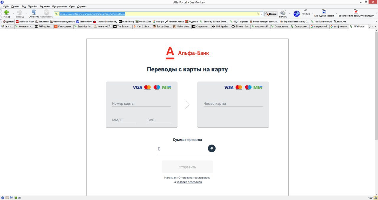This screenshot has width=378, height=200.
Task: Open the mozillaZine bookmark
Action: [143, 22]
